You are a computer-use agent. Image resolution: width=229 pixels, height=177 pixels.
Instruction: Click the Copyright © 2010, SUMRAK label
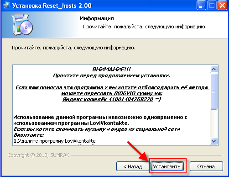(x=38, y=155)
